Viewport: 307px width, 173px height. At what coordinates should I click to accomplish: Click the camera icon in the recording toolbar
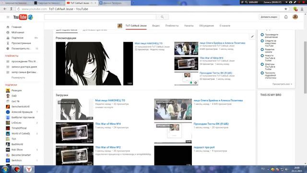(x=291, y=2)
